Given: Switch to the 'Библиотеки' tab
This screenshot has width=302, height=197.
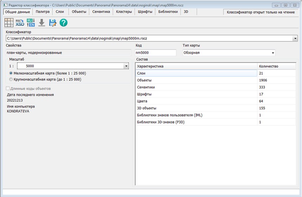Looking at the screenshot, I should click(x=168, y=12).
